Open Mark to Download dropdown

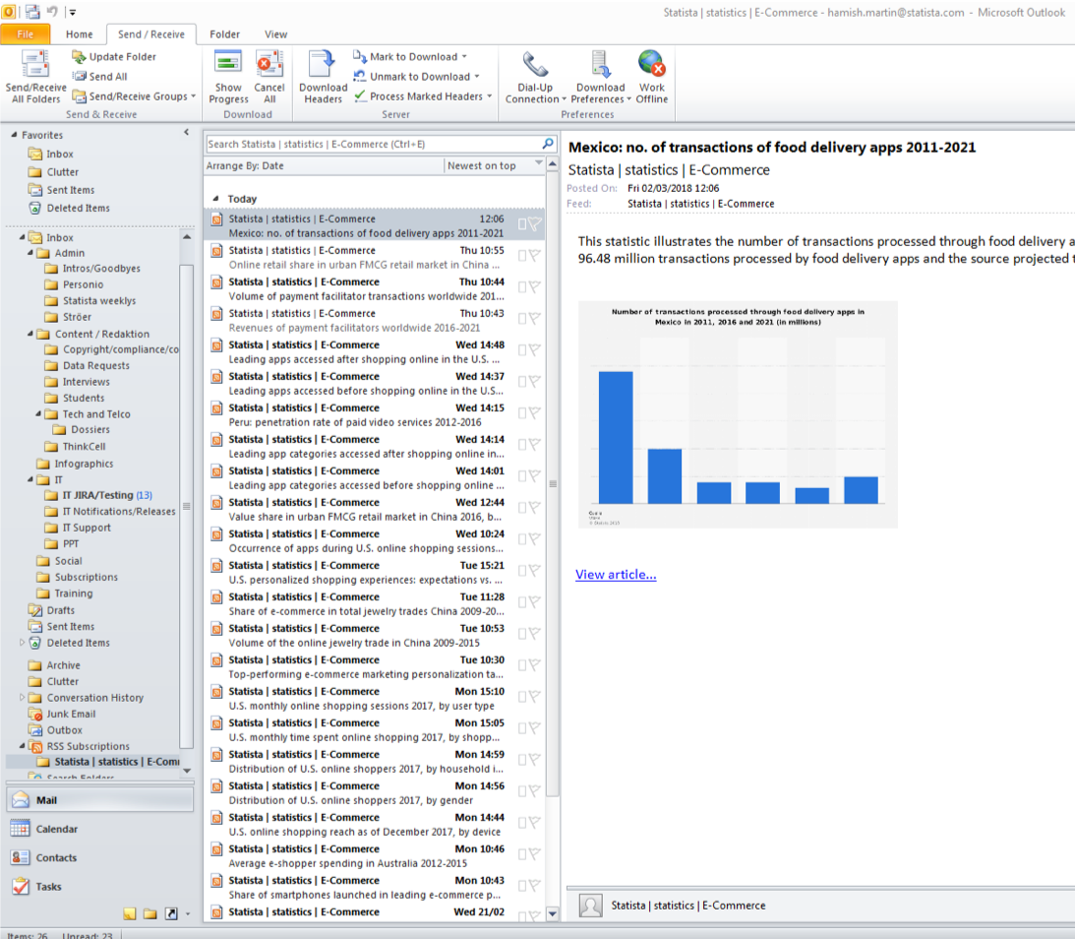point(410,57)
